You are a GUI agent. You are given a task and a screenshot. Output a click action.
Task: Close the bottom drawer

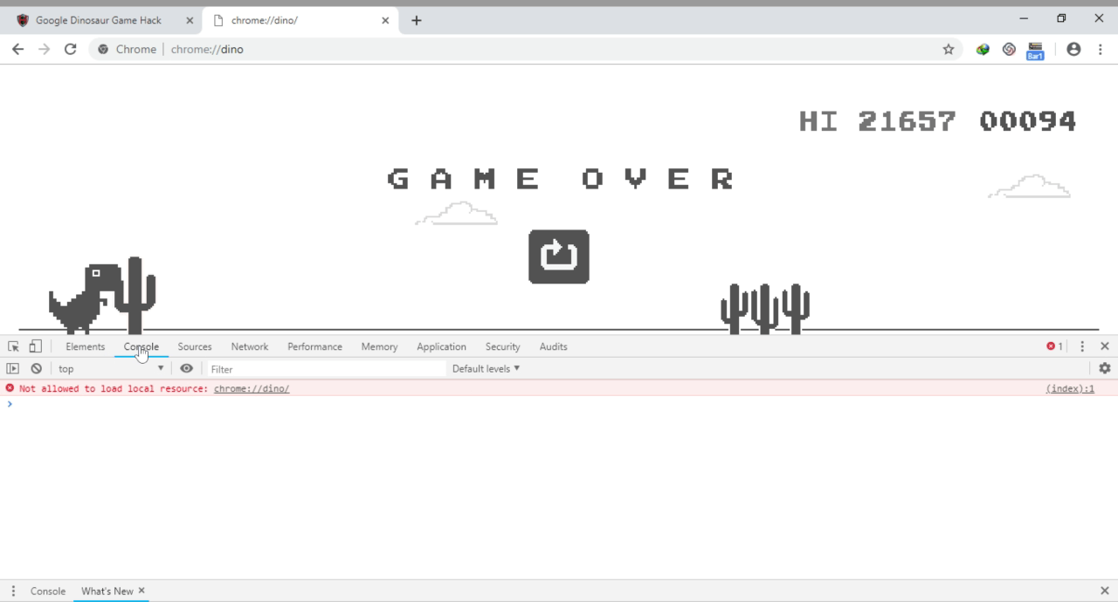pyautogui.click(x=1105, y=591)
